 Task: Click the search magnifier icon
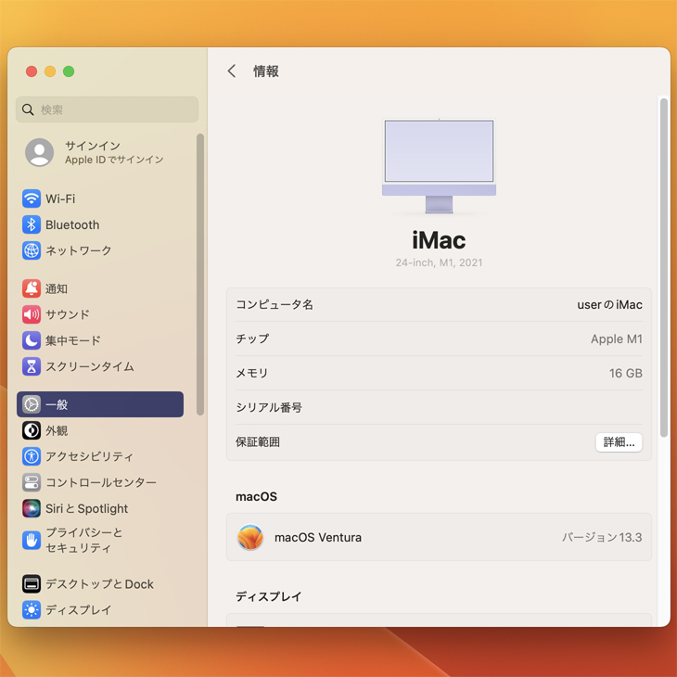point(28,109)
